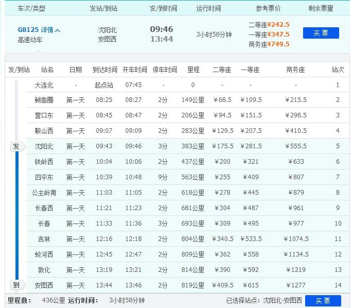Select station 沈阳北 in the table
Image resolution: width=351 pixels, height=308 pixels.
(44, 146)
